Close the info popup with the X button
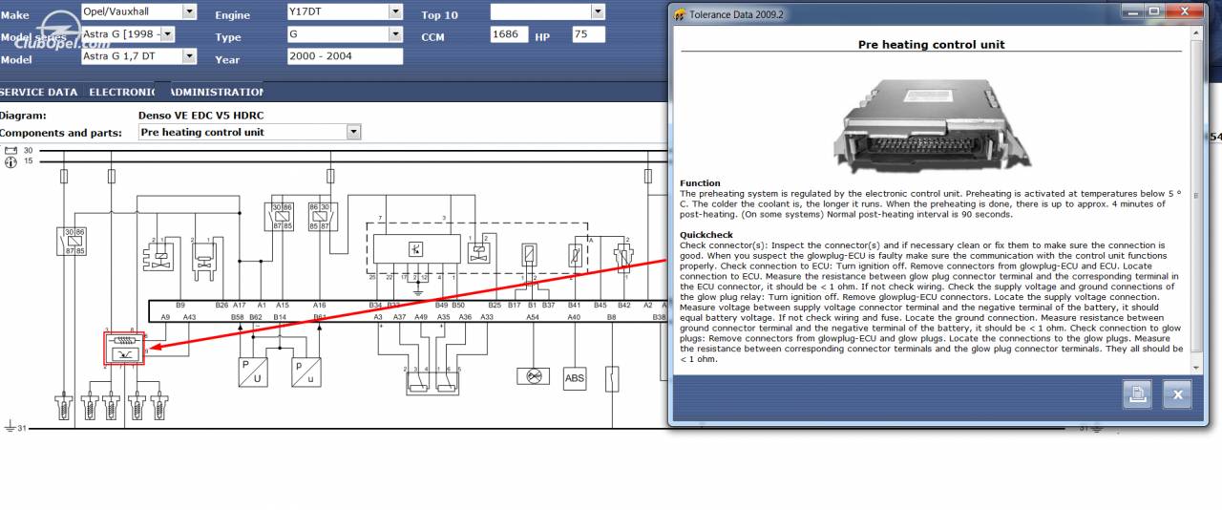Image resolution: width=1222 pixels, height=510 pixels. (x=1177, y=393)
